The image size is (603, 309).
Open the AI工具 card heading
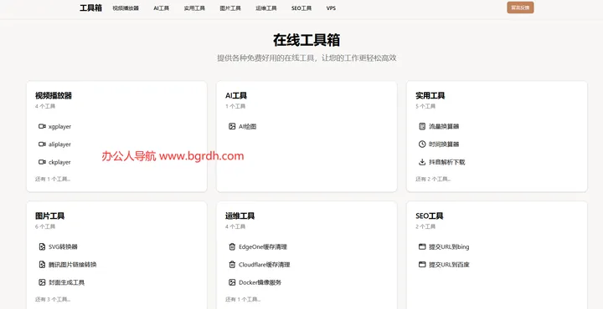point(236,95)
